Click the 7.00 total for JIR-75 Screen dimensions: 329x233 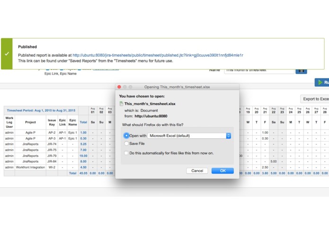click(83, 150)
